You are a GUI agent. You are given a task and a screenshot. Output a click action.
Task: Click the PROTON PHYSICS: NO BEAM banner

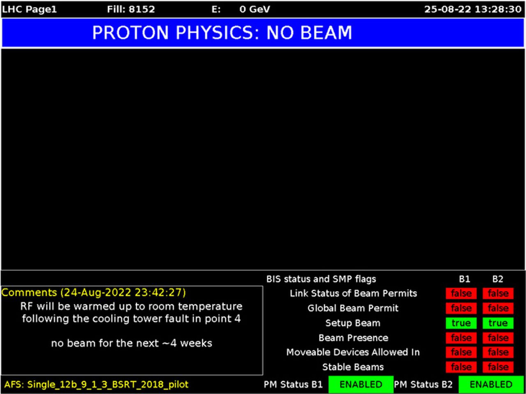point(263,33)
